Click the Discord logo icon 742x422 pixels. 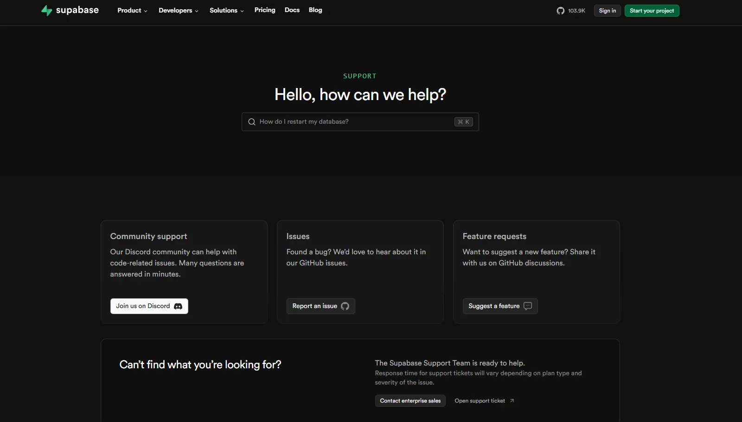point(178,306)
